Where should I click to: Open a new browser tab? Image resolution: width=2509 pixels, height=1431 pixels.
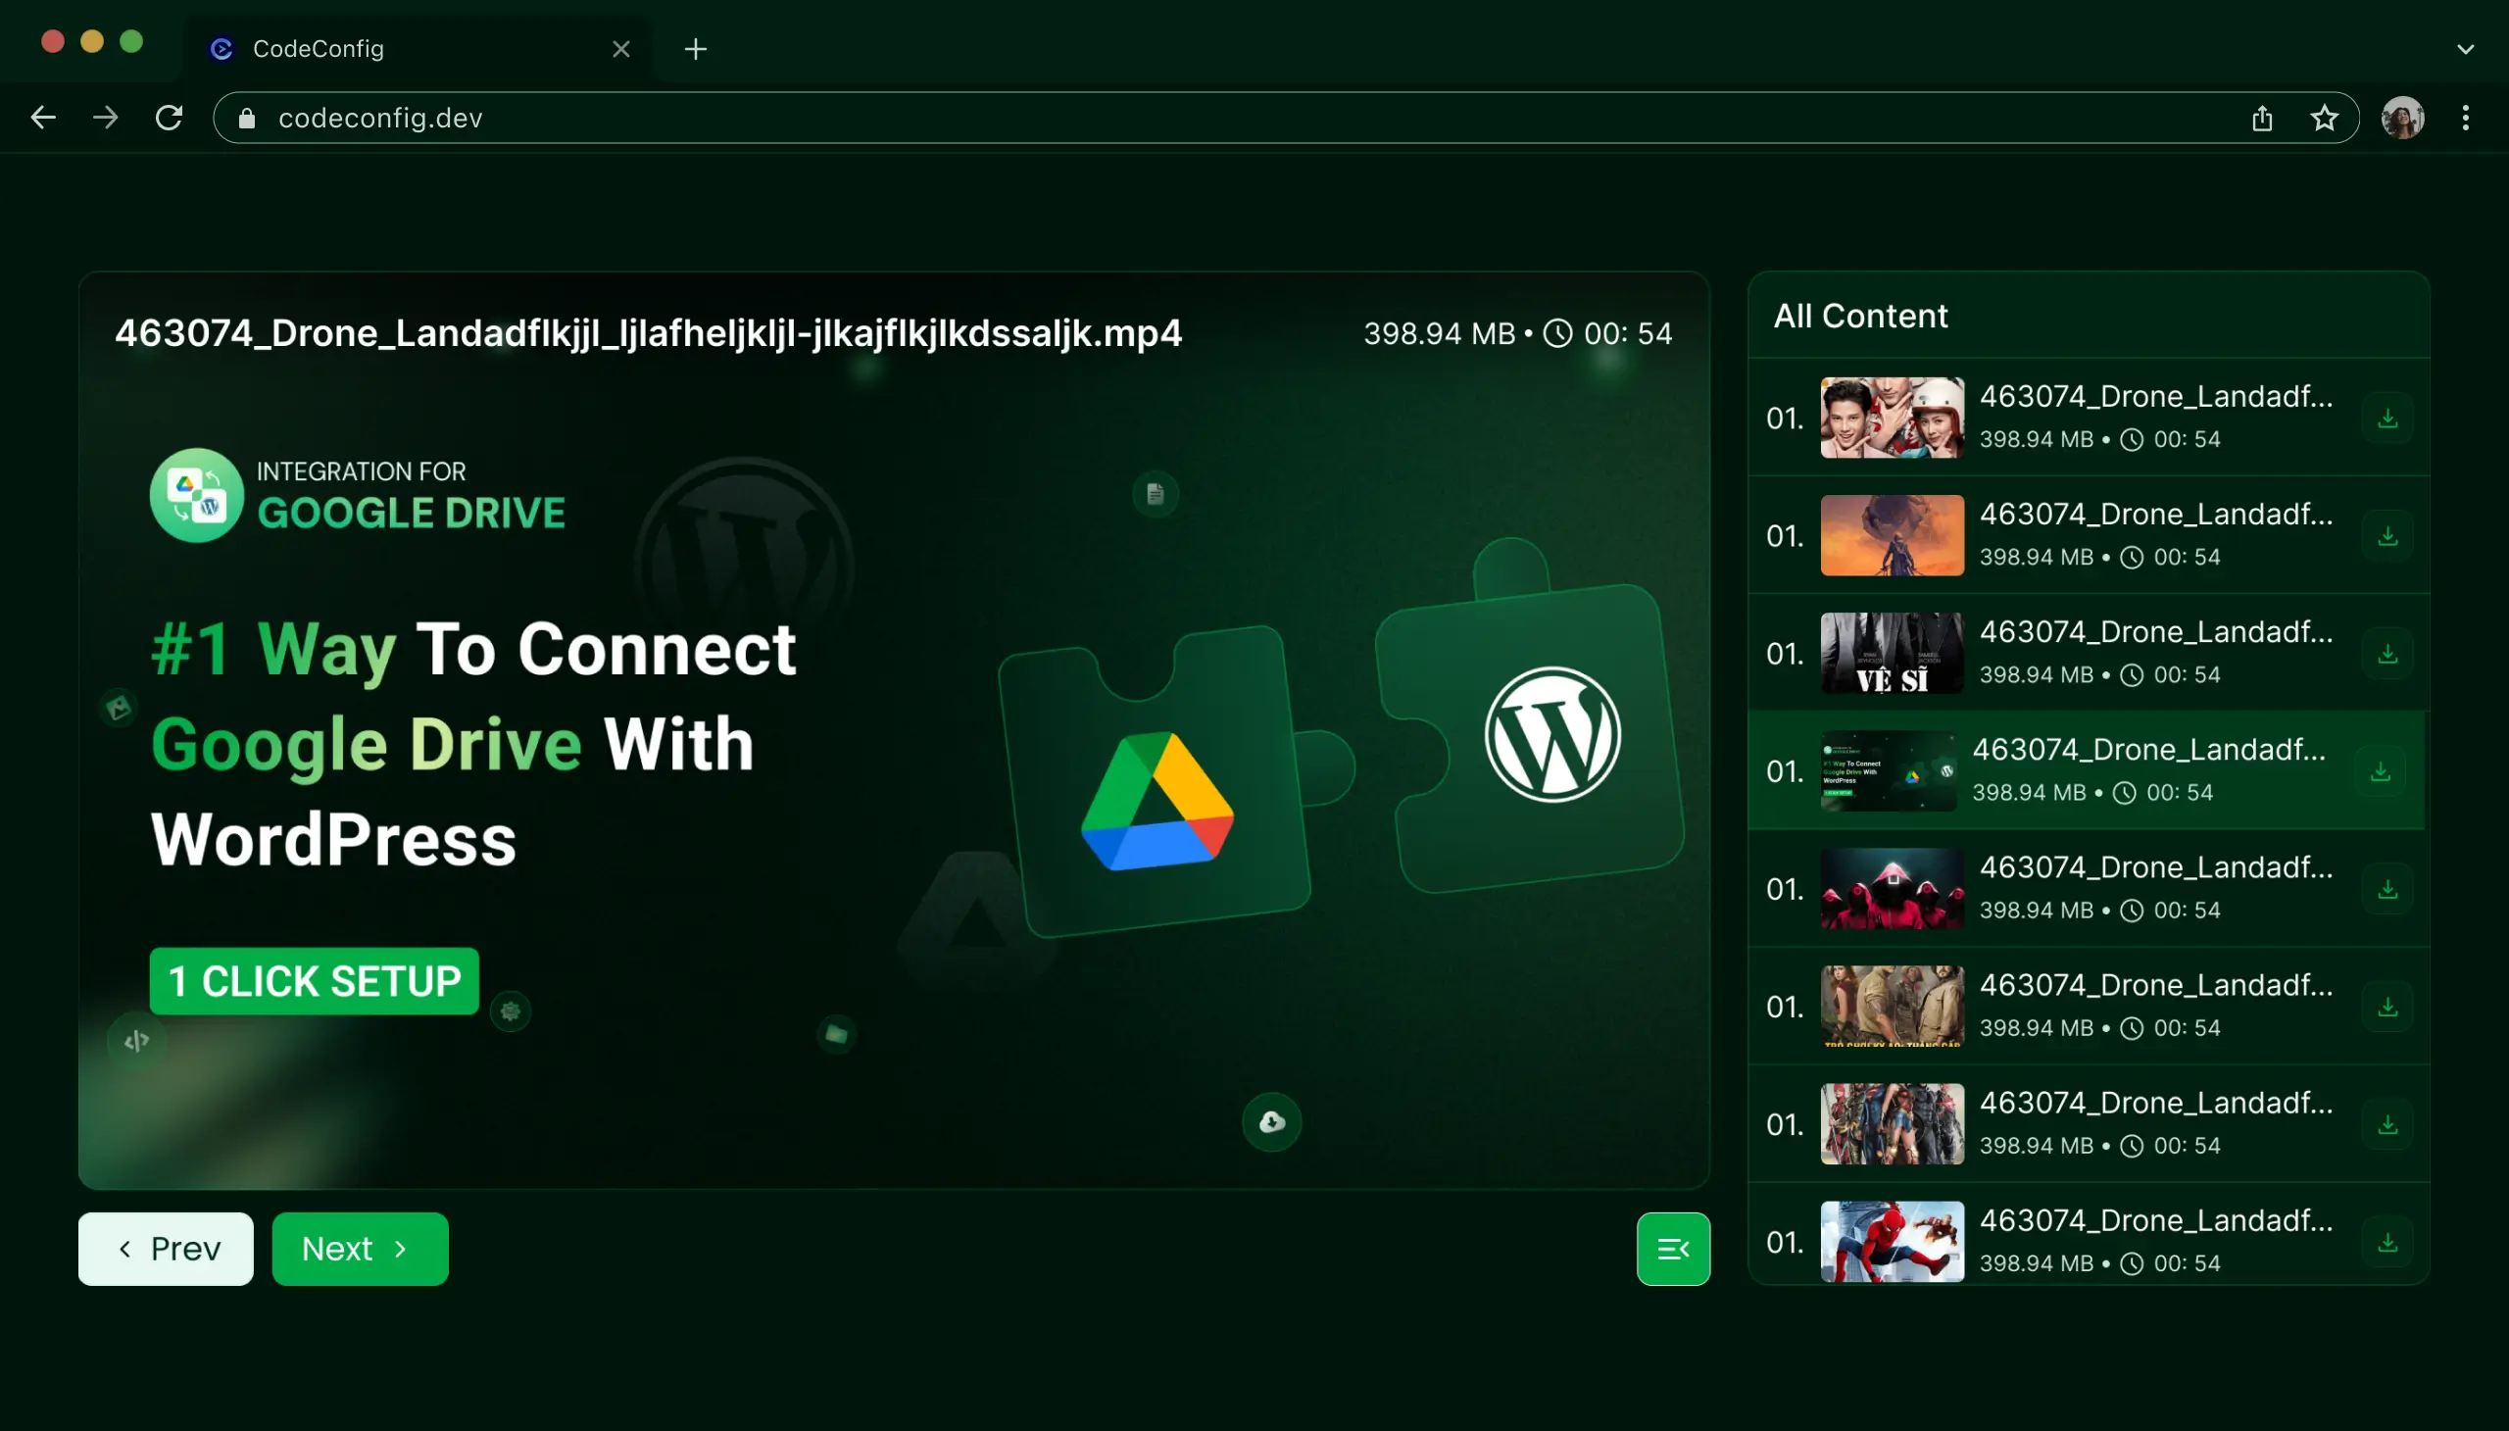[695, 48]
